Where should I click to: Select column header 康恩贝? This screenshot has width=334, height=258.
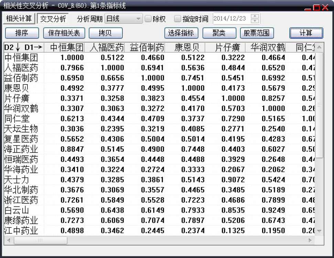185,47
